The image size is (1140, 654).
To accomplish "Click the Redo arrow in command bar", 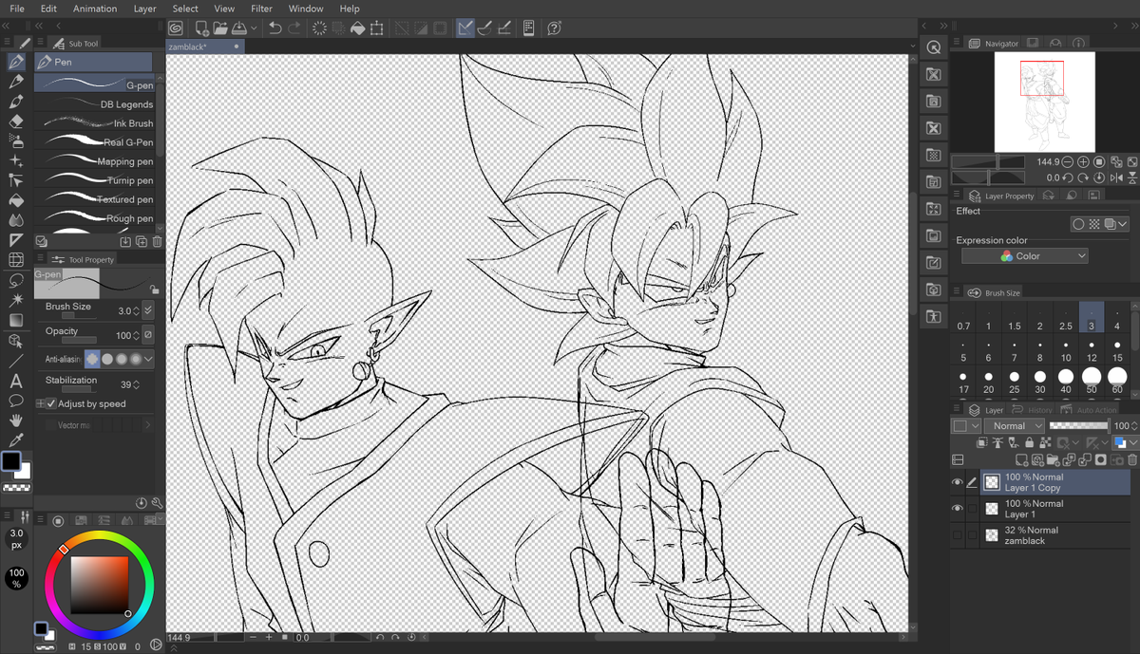I will [294, 28].
